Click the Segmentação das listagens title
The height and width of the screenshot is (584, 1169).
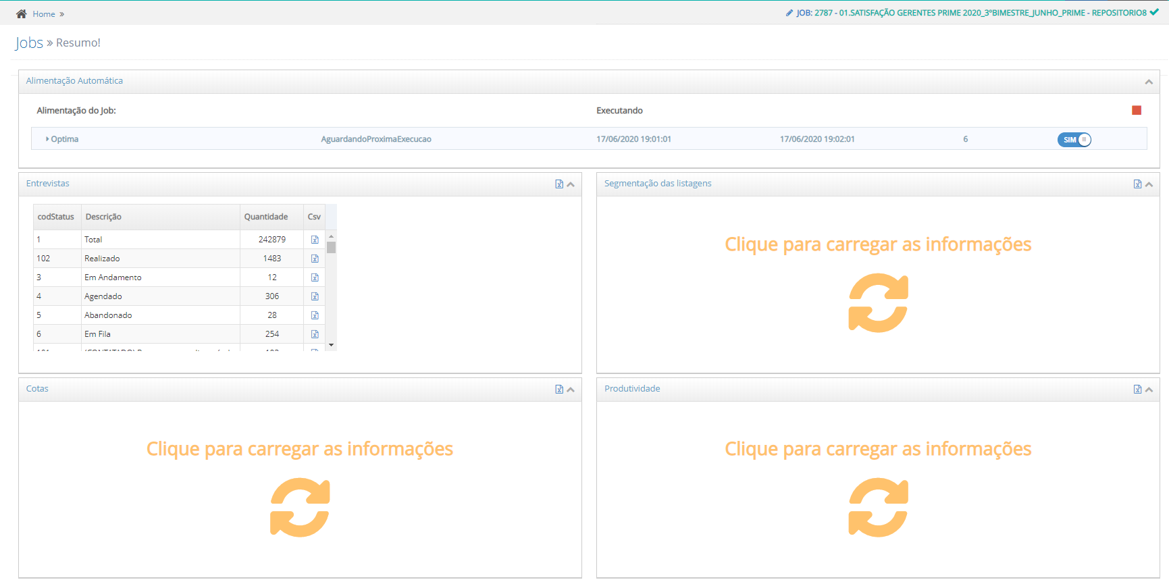(658, 184)
